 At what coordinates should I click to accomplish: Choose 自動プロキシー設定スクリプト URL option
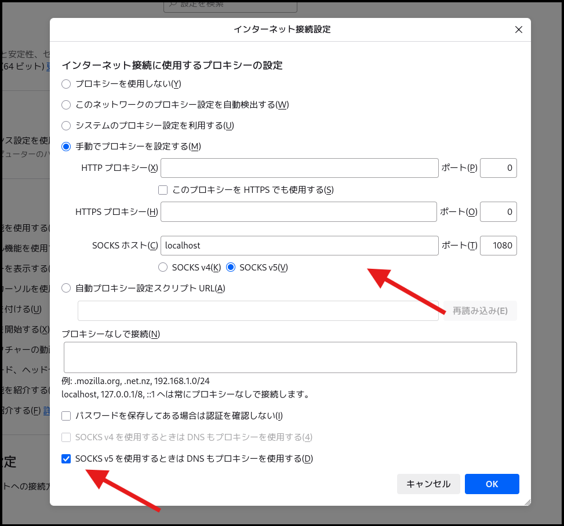pyautogui.click(x=66, y=288)
